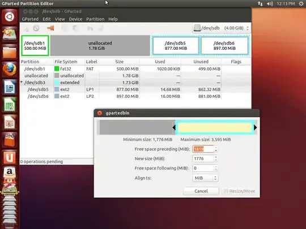Viewport: 306px width, 229px height.
Task: Click the Free space preceding input field
Action: [x=203, y=149]
